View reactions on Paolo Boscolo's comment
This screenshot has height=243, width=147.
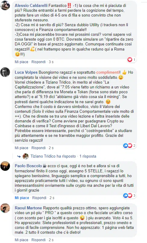130,195
